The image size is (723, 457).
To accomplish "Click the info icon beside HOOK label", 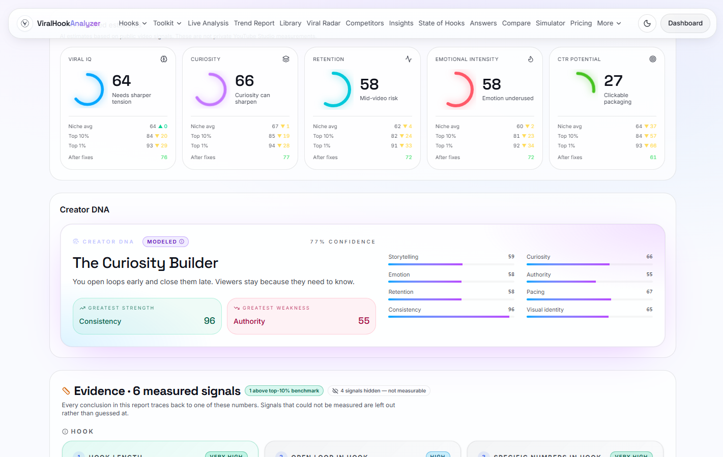I will coord(65,432).
